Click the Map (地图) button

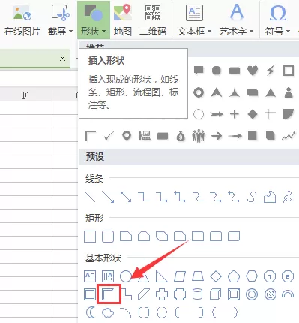coord(123,21)
